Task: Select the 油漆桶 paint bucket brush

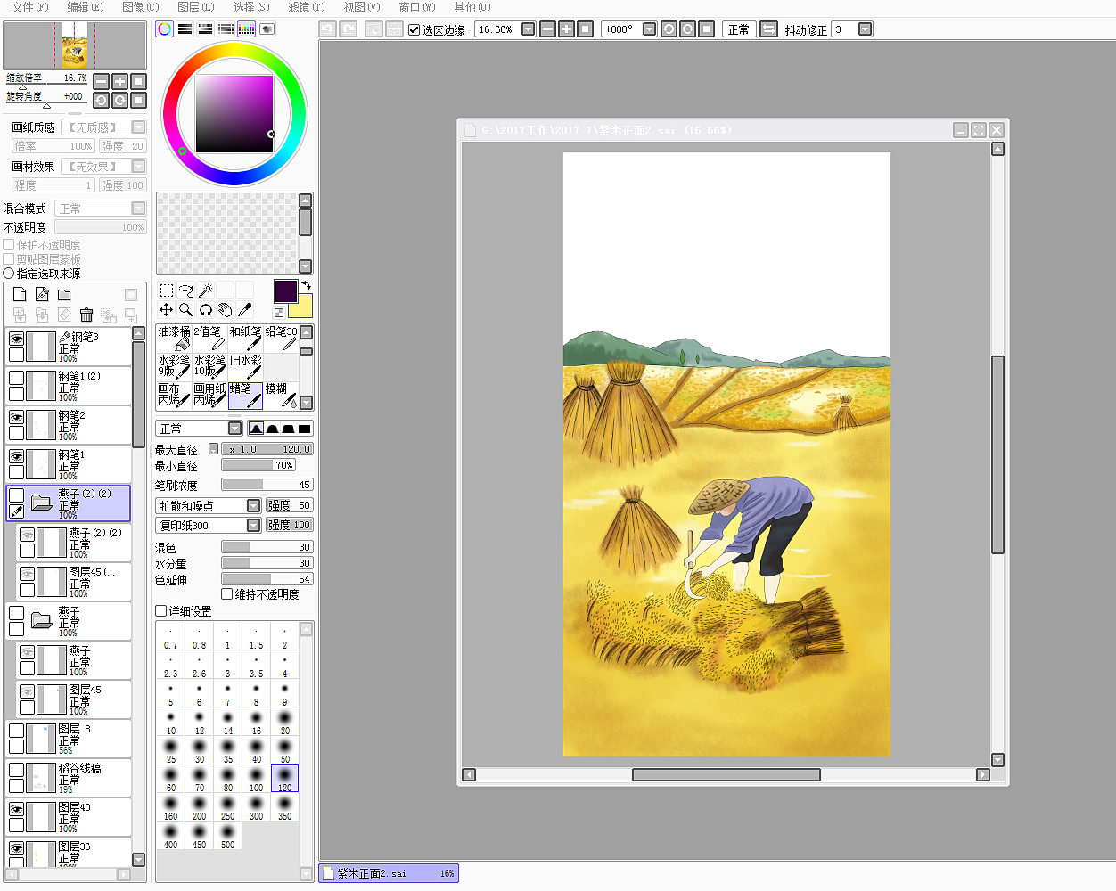Action: (x=174, y=338)
